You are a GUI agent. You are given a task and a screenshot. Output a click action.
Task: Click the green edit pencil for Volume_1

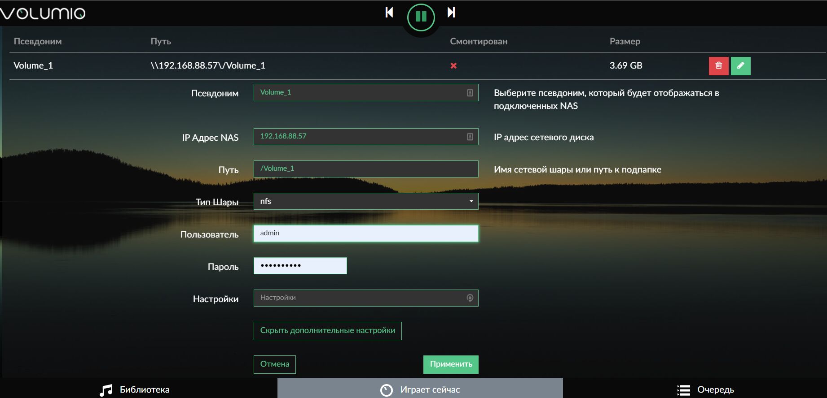pos(740,66)
